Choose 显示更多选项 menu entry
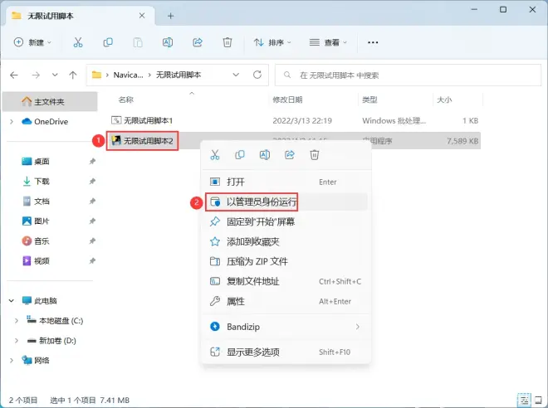548x408 pixels. (286, 352)
